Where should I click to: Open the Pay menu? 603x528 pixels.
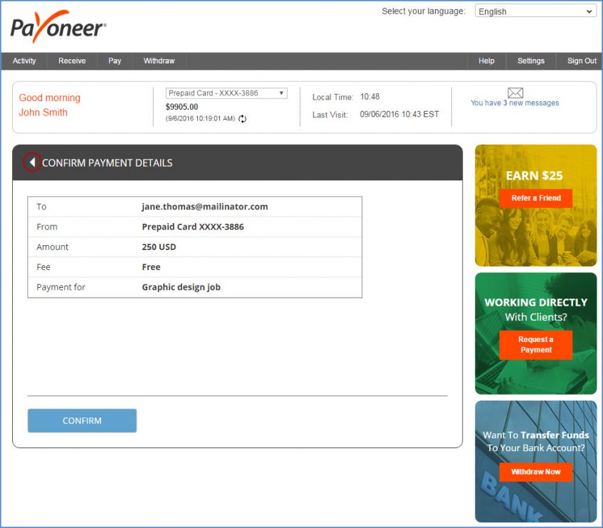115,61
